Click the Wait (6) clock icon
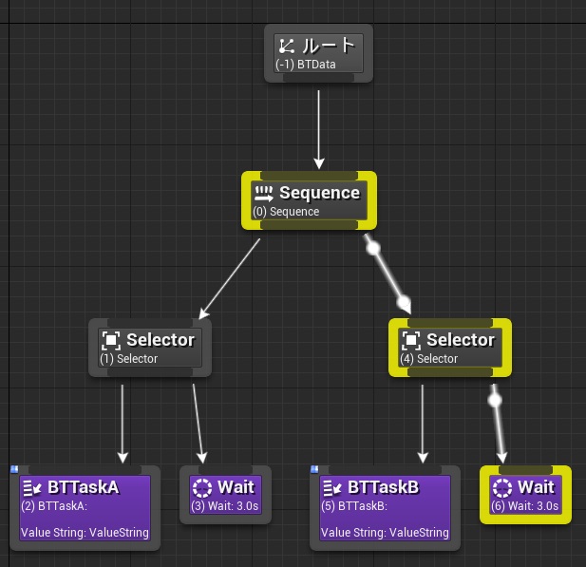The image size is (586, 567). [x=501, y=488]
